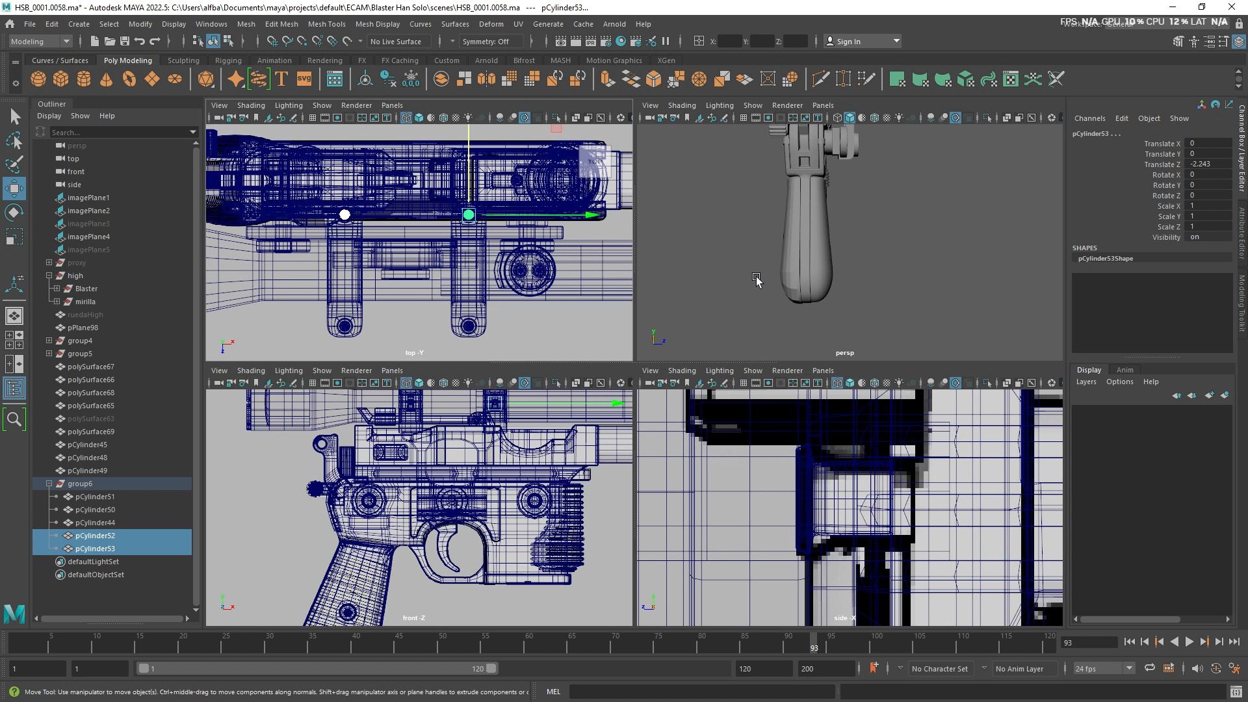Select the Move tool in toolbox
1248x702 pixels.
pos(14,188)
